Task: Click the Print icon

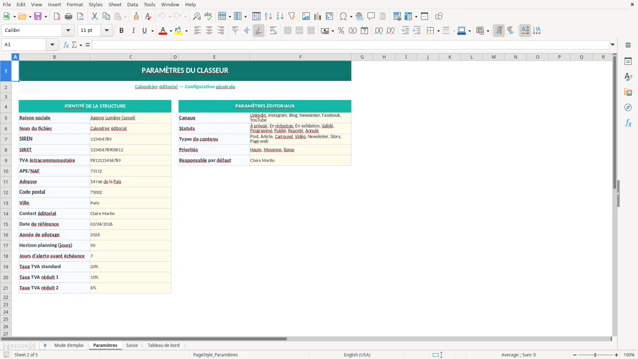Action: coord(69,16)
